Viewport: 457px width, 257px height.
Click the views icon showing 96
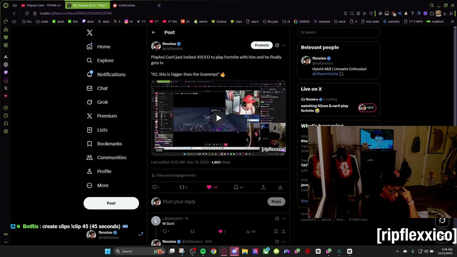(x=249, y=231)
